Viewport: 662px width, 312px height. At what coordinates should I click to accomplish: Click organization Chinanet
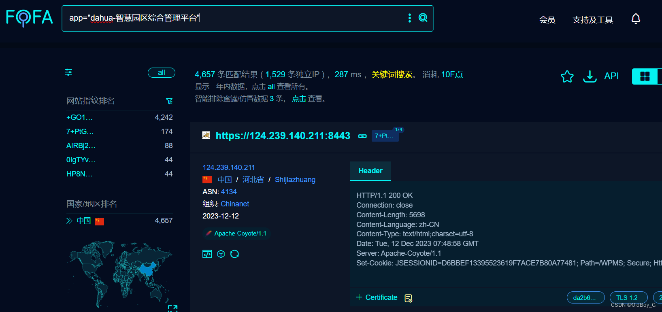235,204
